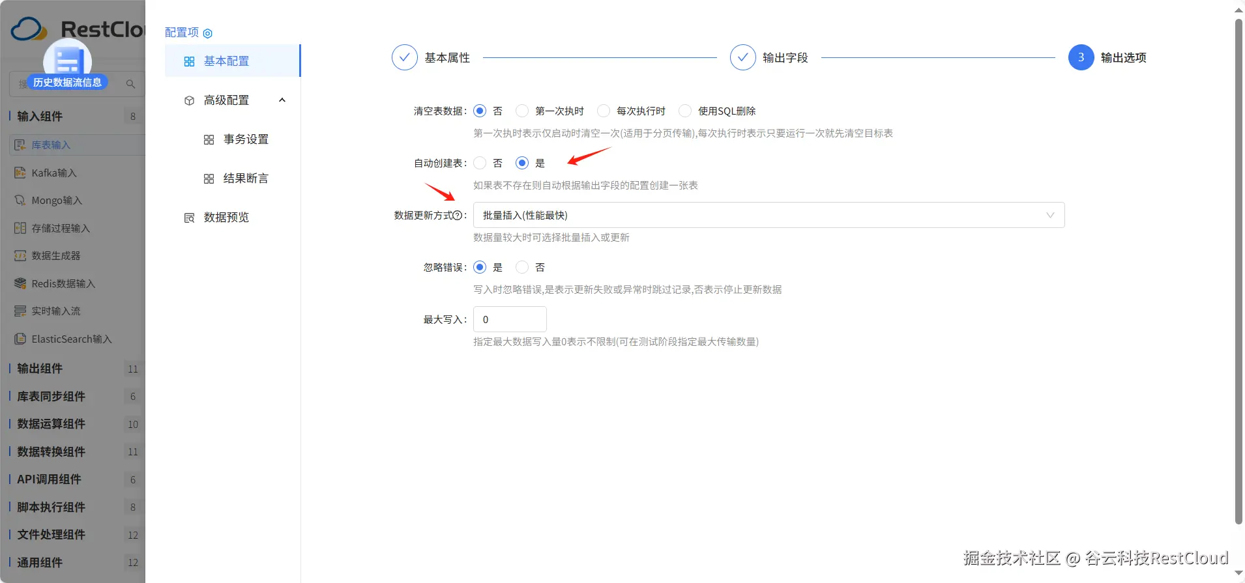Select 是 for 自动创建表
The width and height of the screenshot is (1245, 583).
(522, 163)
